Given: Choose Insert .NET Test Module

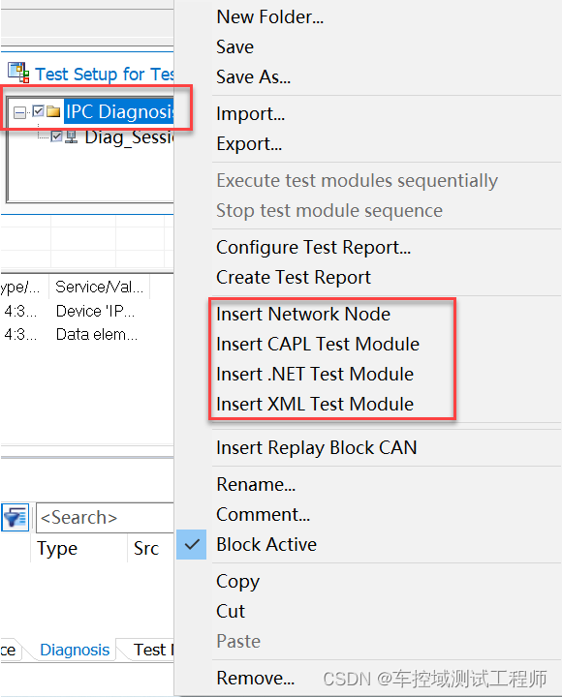Looking at the screenshot, I should tap(315, 375).
